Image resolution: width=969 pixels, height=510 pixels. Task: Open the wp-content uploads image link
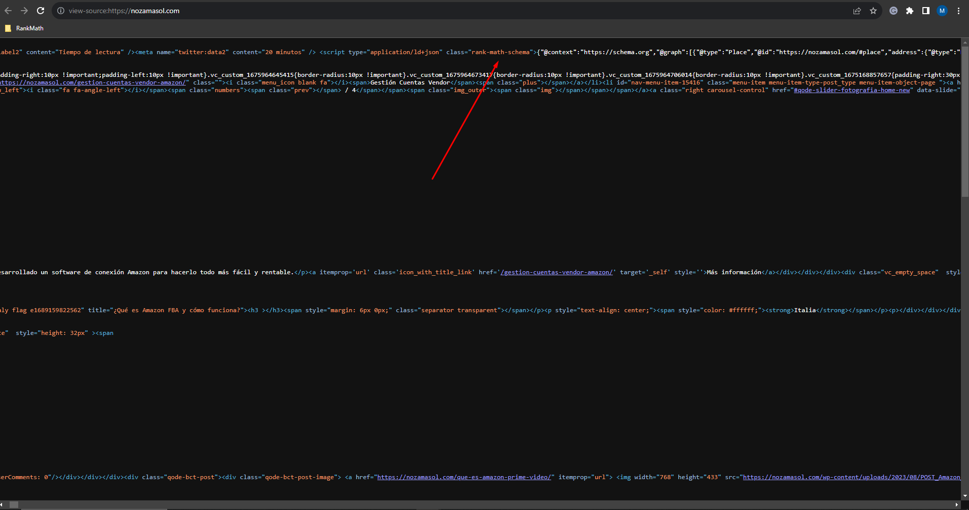pos(851,477)
